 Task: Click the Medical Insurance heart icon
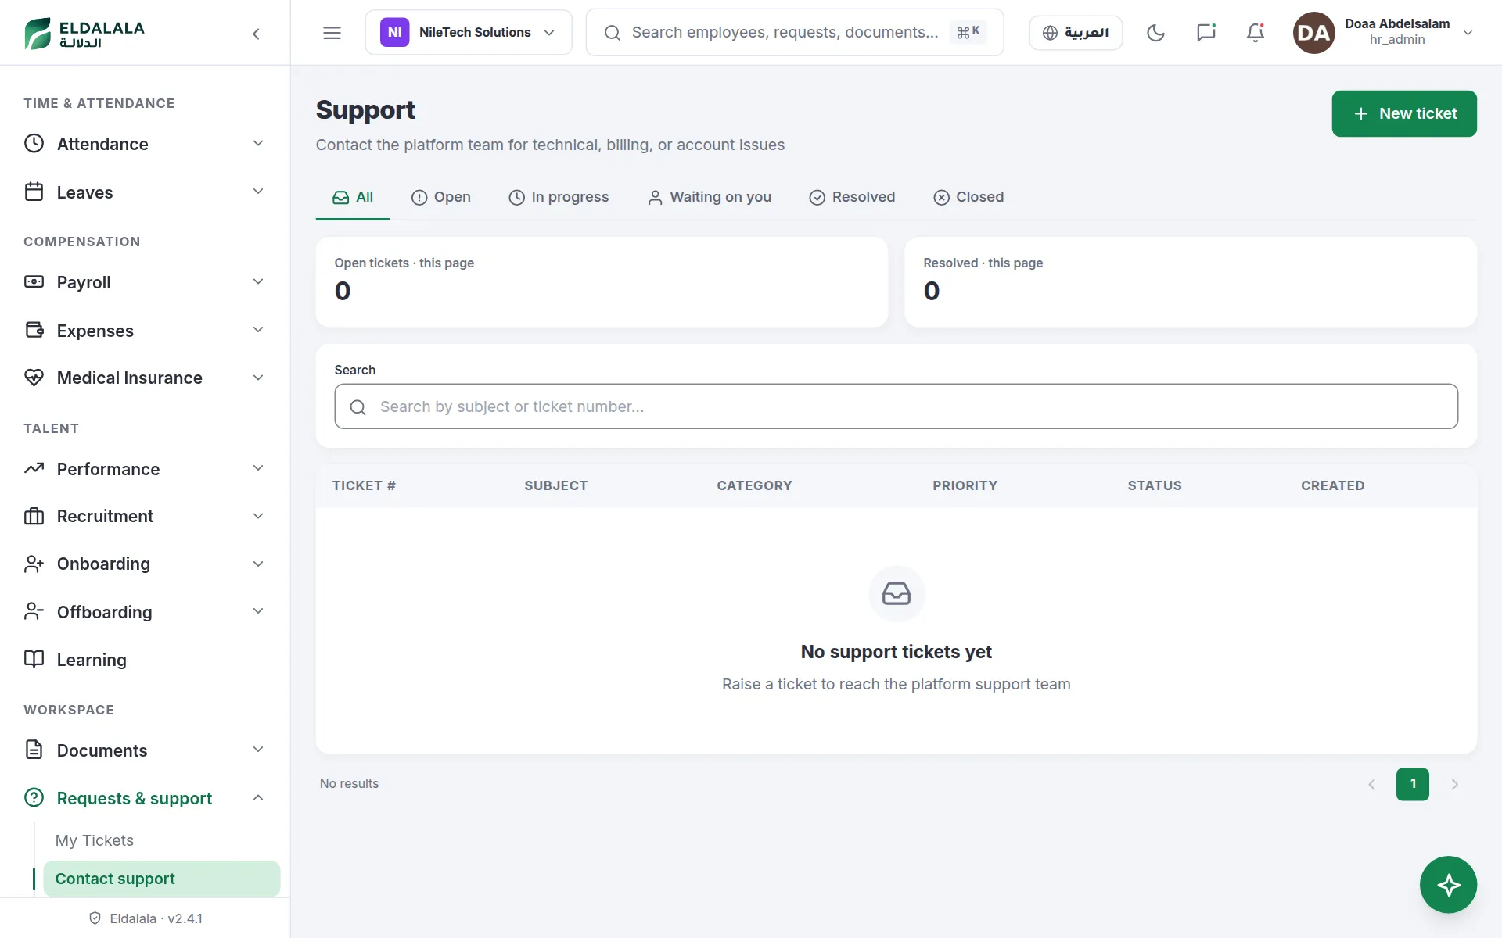point(34,378)
